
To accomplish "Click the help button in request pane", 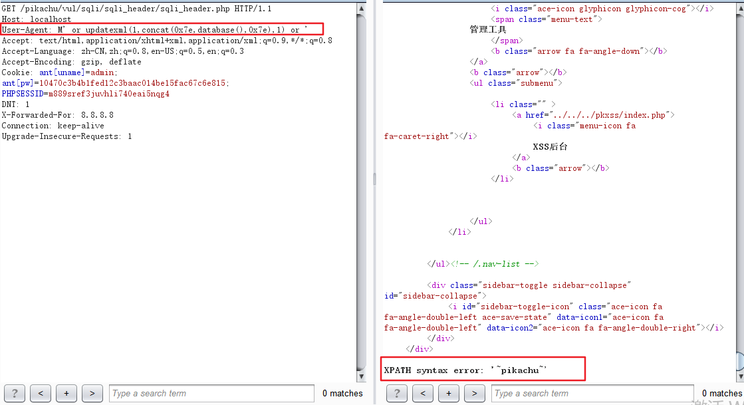I will (15, 393).
